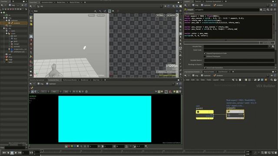The image size is (278, 156).
Task: Show the green channel in composite viewer
Action: click(x=72, y=146)
